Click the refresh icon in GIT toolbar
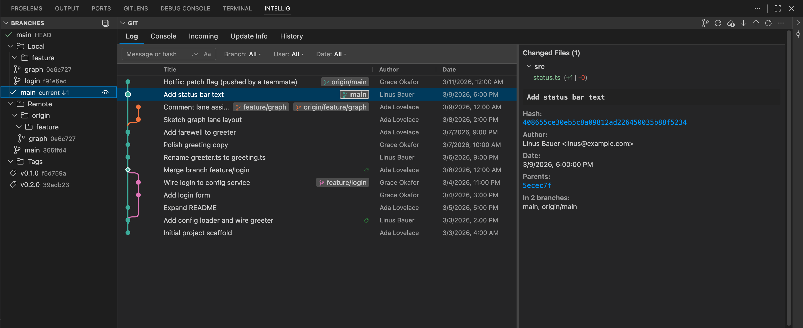This screenshot has width=803, height=328. [768, 23]
